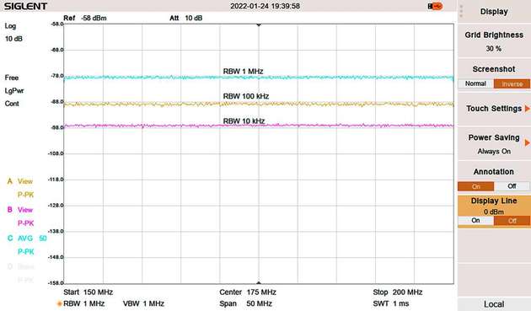This screenshot has width=531, height=311.
Task: Click the orange battery status icon
Action: (435, 6)
